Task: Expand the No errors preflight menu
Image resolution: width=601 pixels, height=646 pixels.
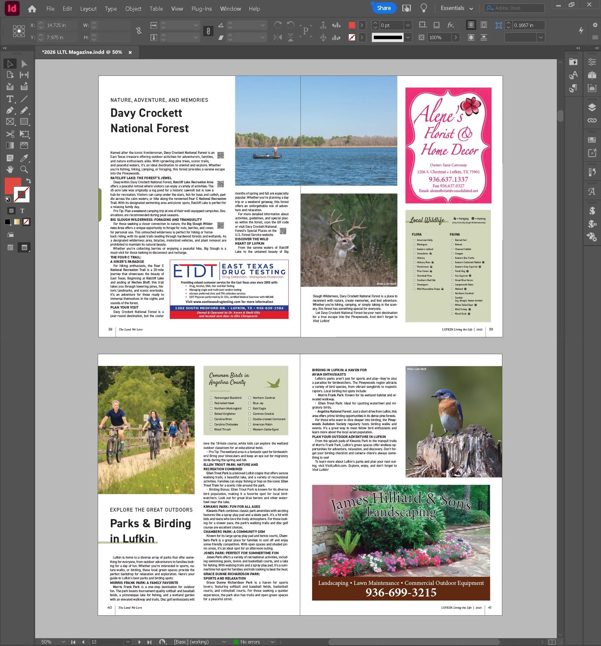Action: coord(272,642)
